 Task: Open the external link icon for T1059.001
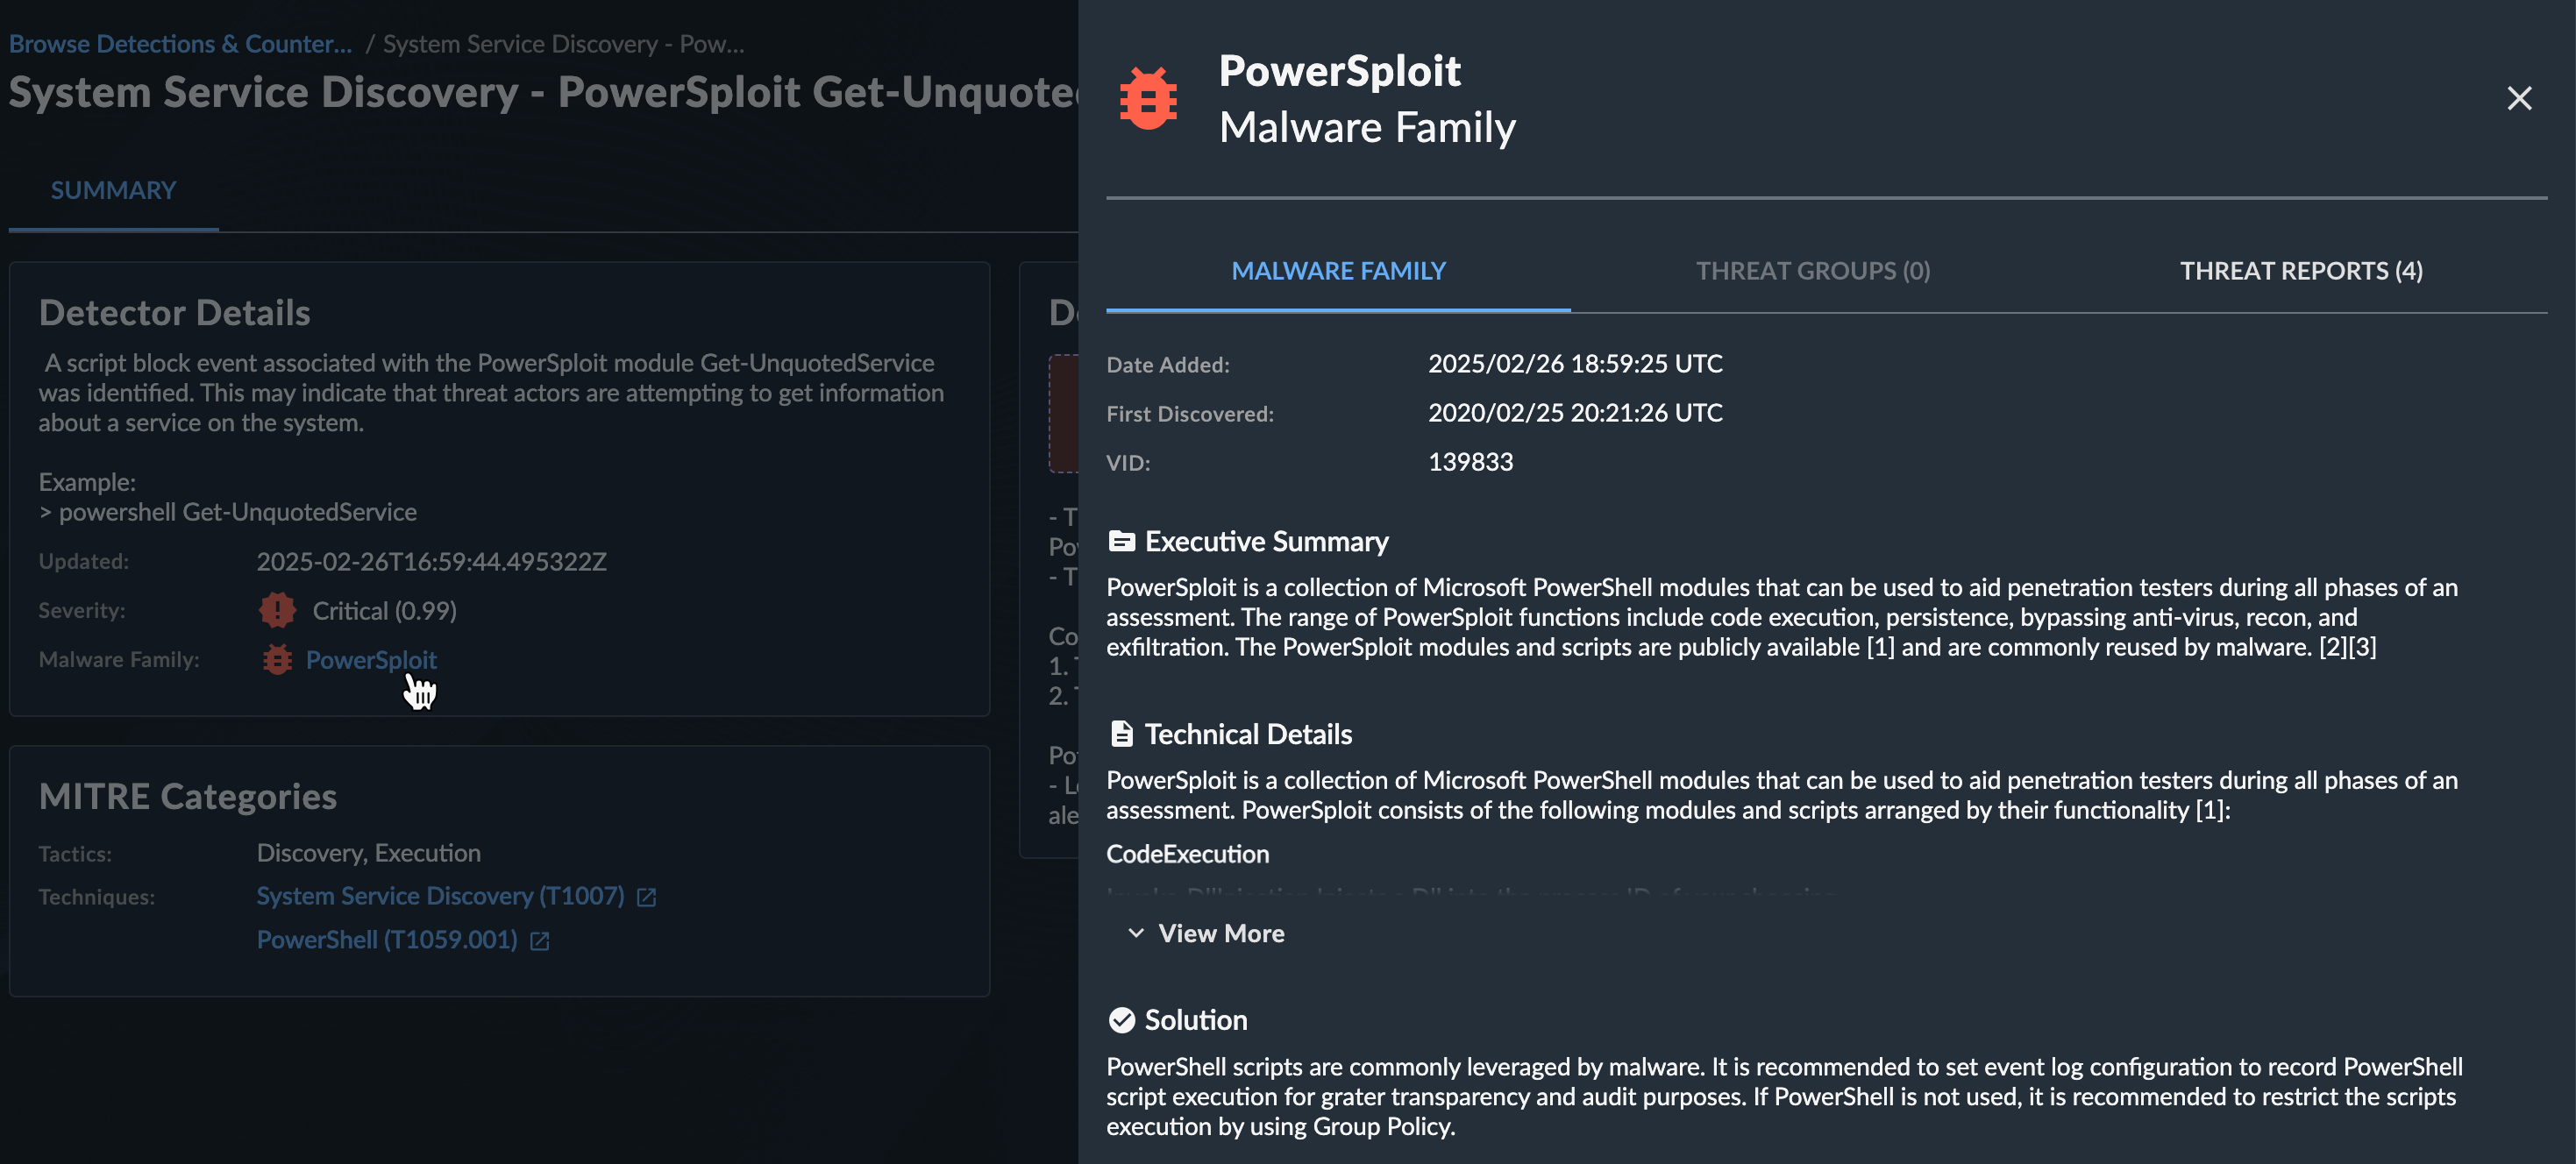[x=539, y=941]
